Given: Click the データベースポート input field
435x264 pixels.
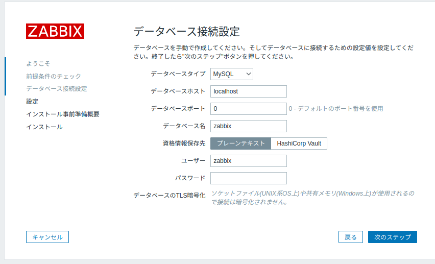Looking at the screenshot, I should (249, 109).
